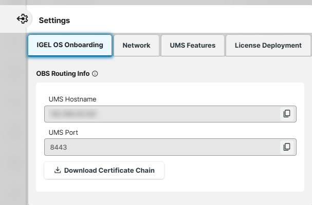
Task: Click inside the UMS Hostname field
Action: click(x=170, y=114)
